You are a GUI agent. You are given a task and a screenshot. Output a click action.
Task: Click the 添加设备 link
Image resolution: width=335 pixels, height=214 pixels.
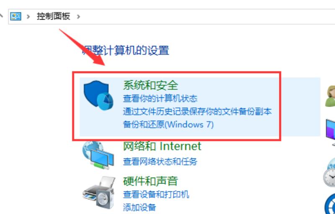click(x=139, y=207)
